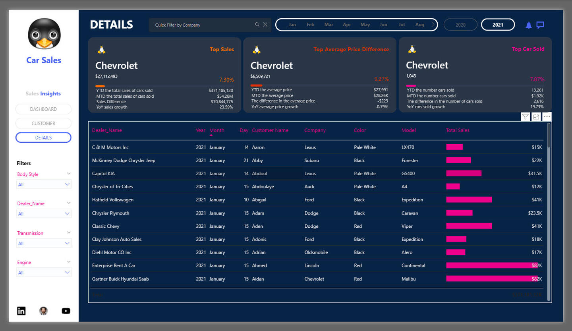The height and width of the screenshot is (331, 572).
Task: Go to the CUSTOMER page
Action: (x=43, y=124)
